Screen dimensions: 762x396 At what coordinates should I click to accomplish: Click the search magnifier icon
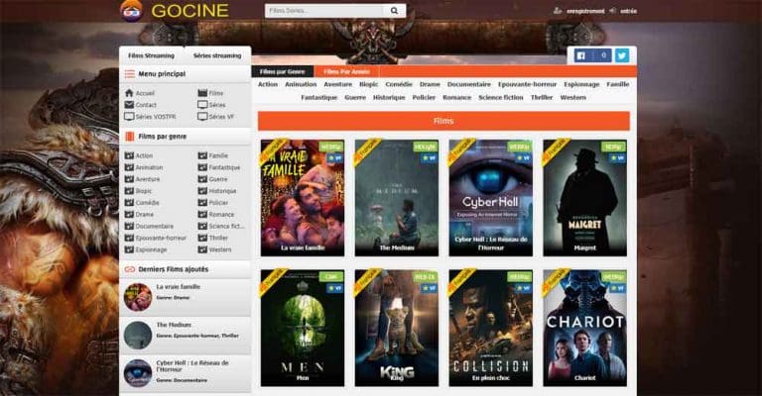coord(395,11)
